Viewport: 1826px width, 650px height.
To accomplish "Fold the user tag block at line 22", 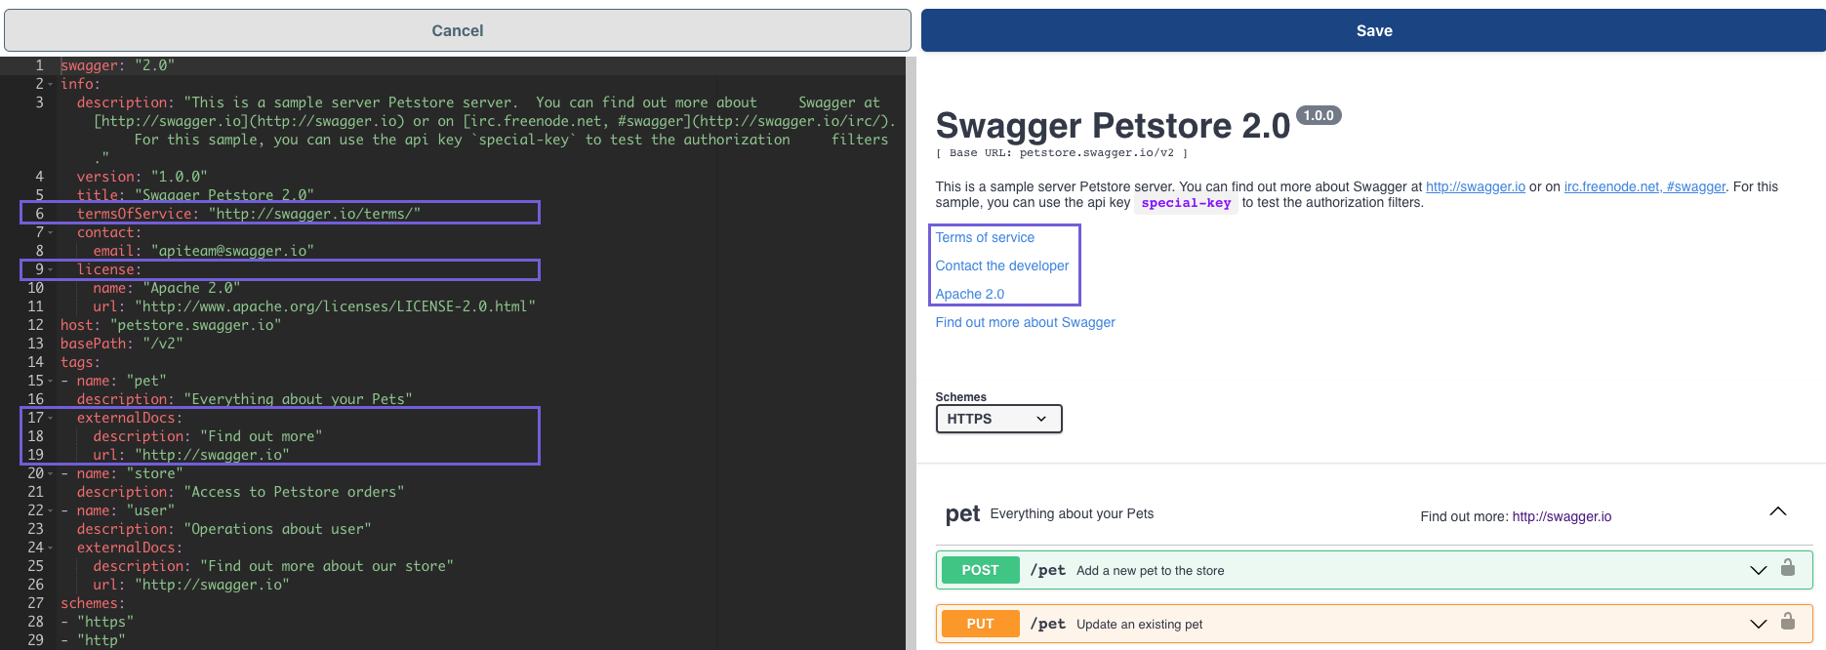I will pos(50,510).
